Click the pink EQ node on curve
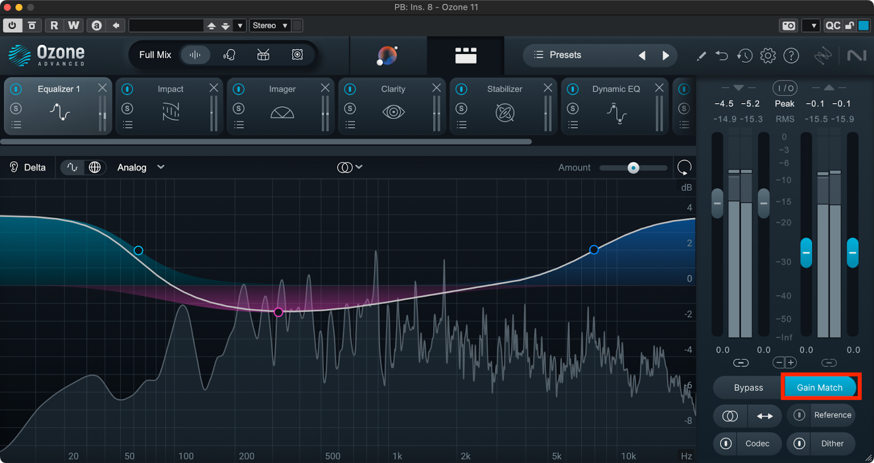This screenshot has width=874, height=463. pos(279,312)
